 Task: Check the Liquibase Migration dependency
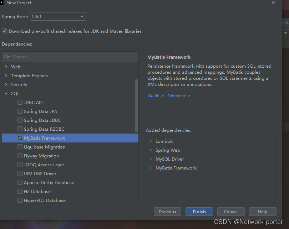tap(20, 147)
